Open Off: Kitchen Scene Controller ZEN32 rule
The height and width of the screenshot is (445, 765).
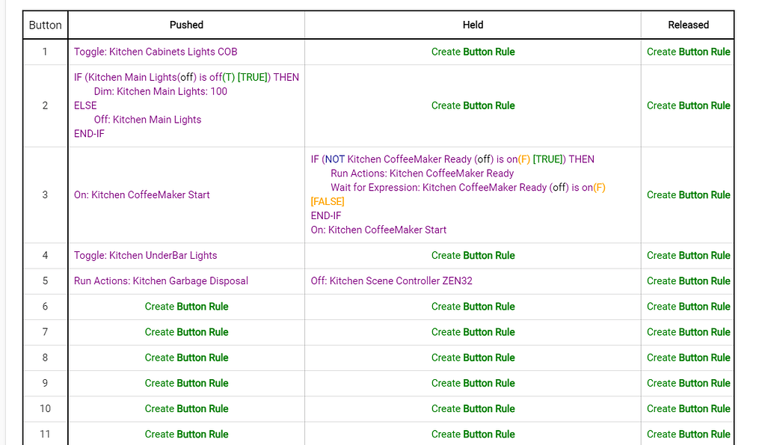coord(391,281)
